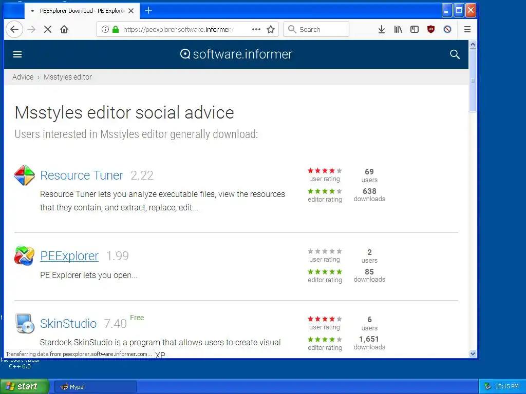Open the Resource Tuner link
The image size is (526, 394).
tap(82, 175)
